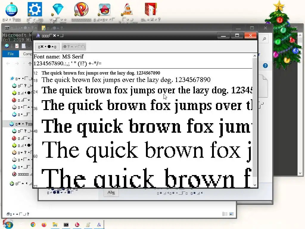Open the File tab in File Explorer
Screen dimensions: 305x229
(x=11, y=54)
